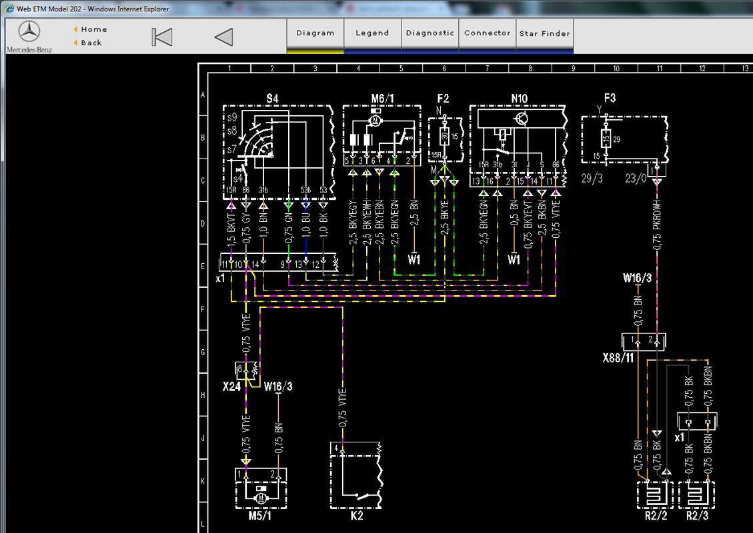Open the Diagnostic tab

[430, 33]
